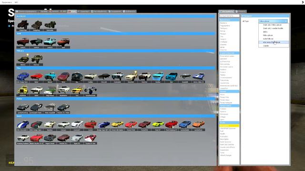Choose the silver Supra RZ icon
Image resolution: width=305 pixels, height=171 pixels.
[x=77, y=138]
